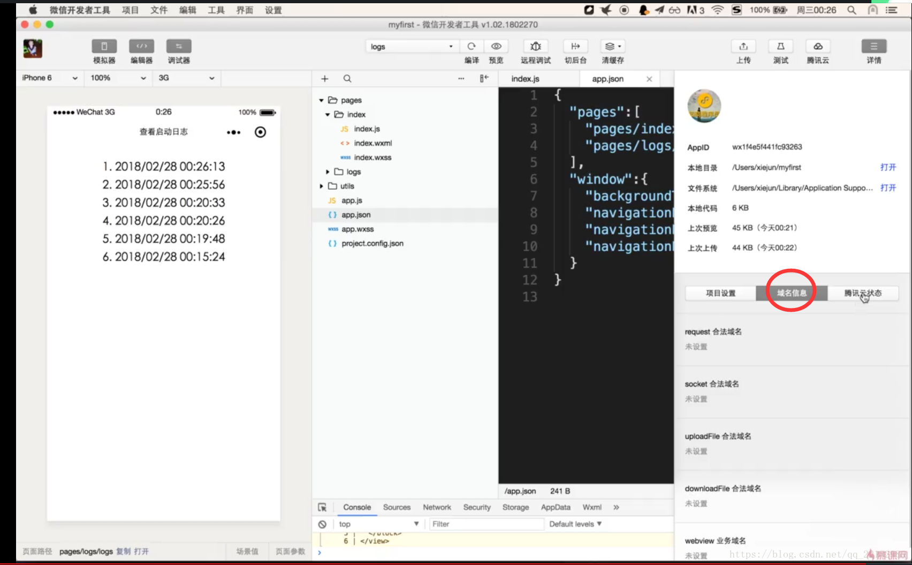Click the upload icon
Screen dimensions: 912x565
tap(743, 47)
